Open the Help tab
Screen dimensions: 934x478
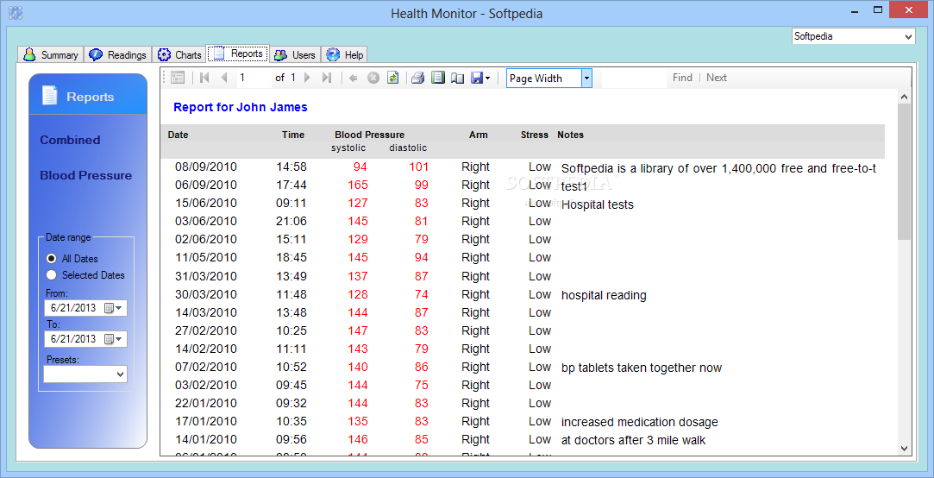(x=345, y=55)
